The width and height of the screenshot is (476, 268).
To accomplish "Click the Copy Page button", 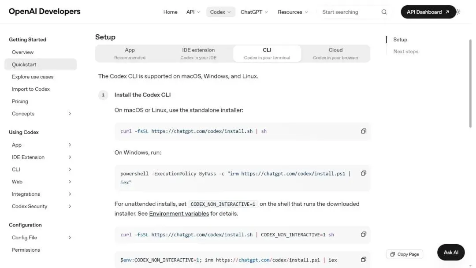I will (x=404, y=254).
